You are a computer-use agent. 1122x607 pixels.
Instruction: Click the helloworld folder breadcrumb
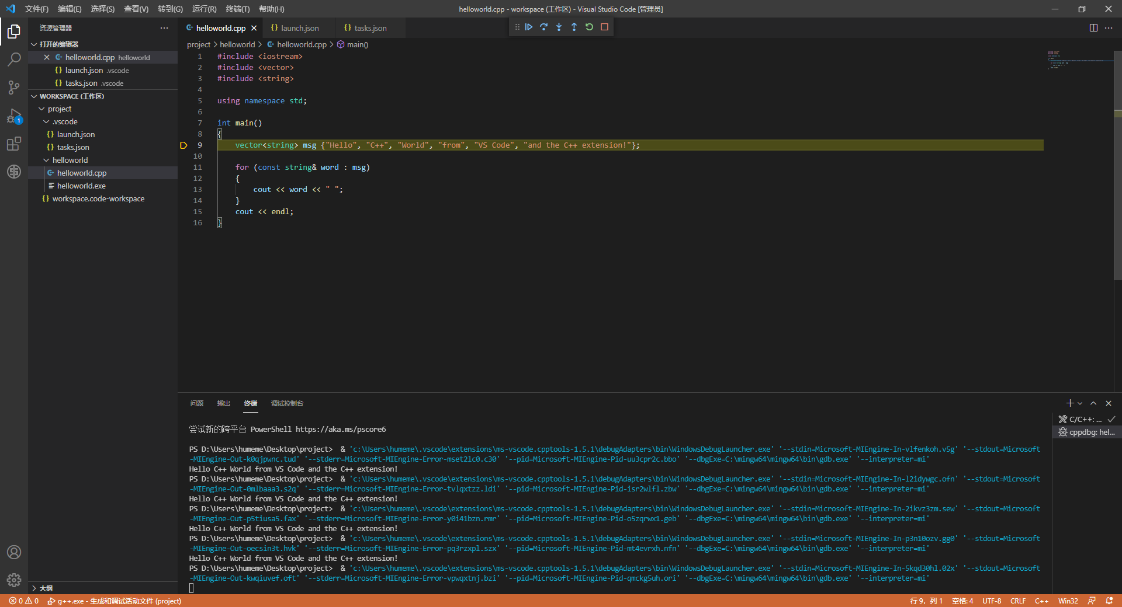(237, 44)
